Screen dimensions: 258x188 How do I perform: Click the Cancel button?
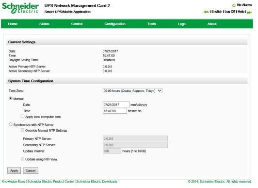coord(31,171)
